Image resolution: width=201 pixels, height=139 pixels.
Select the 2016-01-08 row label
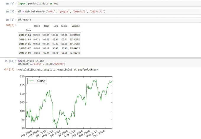pos(25,53)
